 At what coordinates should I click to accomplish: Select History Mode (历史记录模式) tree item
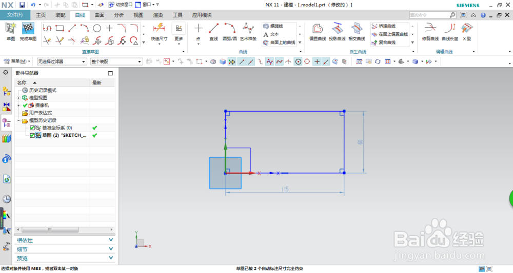[x=43, y=90]
